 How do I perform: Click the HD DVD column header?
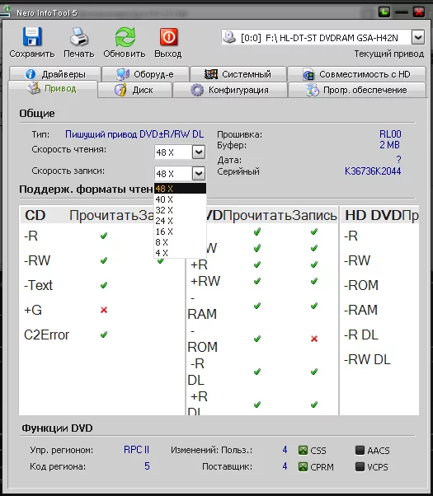tap(373, 215)
